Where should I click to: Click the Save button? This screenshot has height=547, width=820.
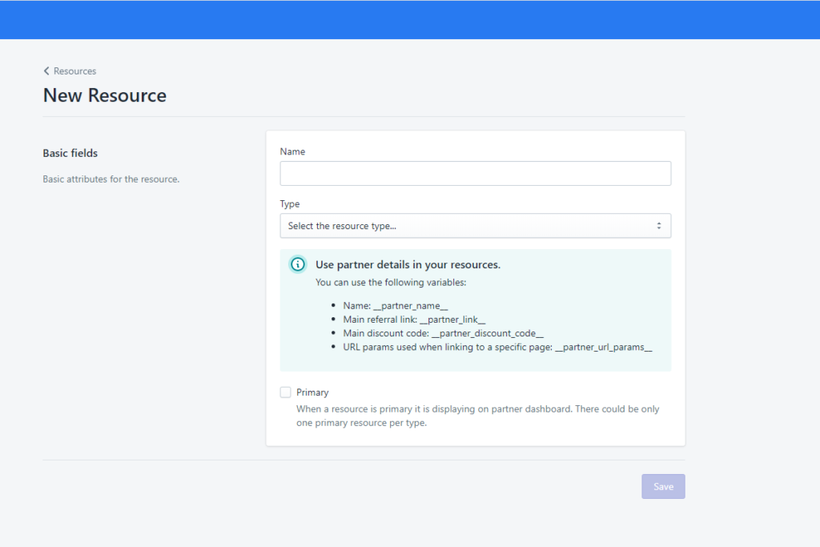(x=663, y=486)
